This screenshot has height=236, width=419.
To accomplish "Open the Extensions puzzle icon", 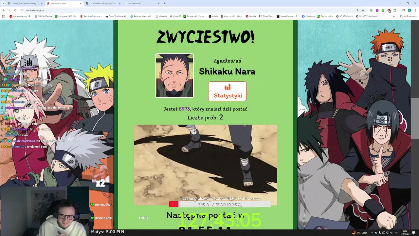I will 395,10.
